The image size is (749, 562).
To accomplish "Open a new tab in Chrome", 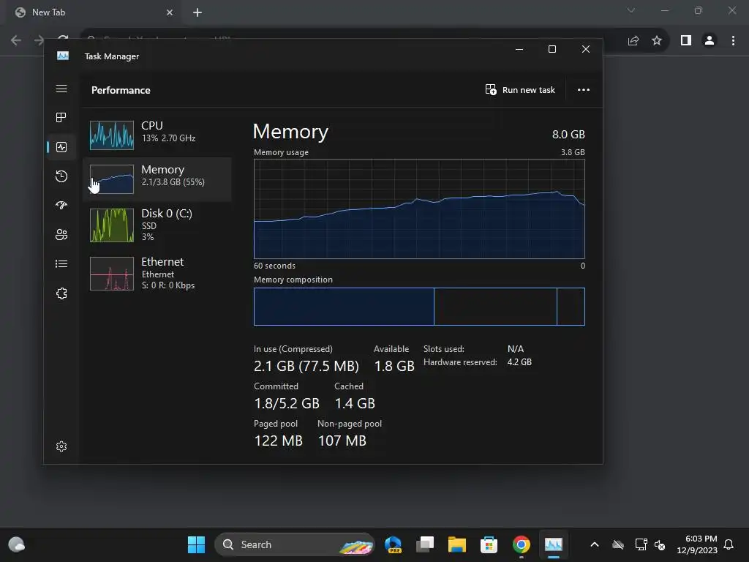I will pos(197,12).
